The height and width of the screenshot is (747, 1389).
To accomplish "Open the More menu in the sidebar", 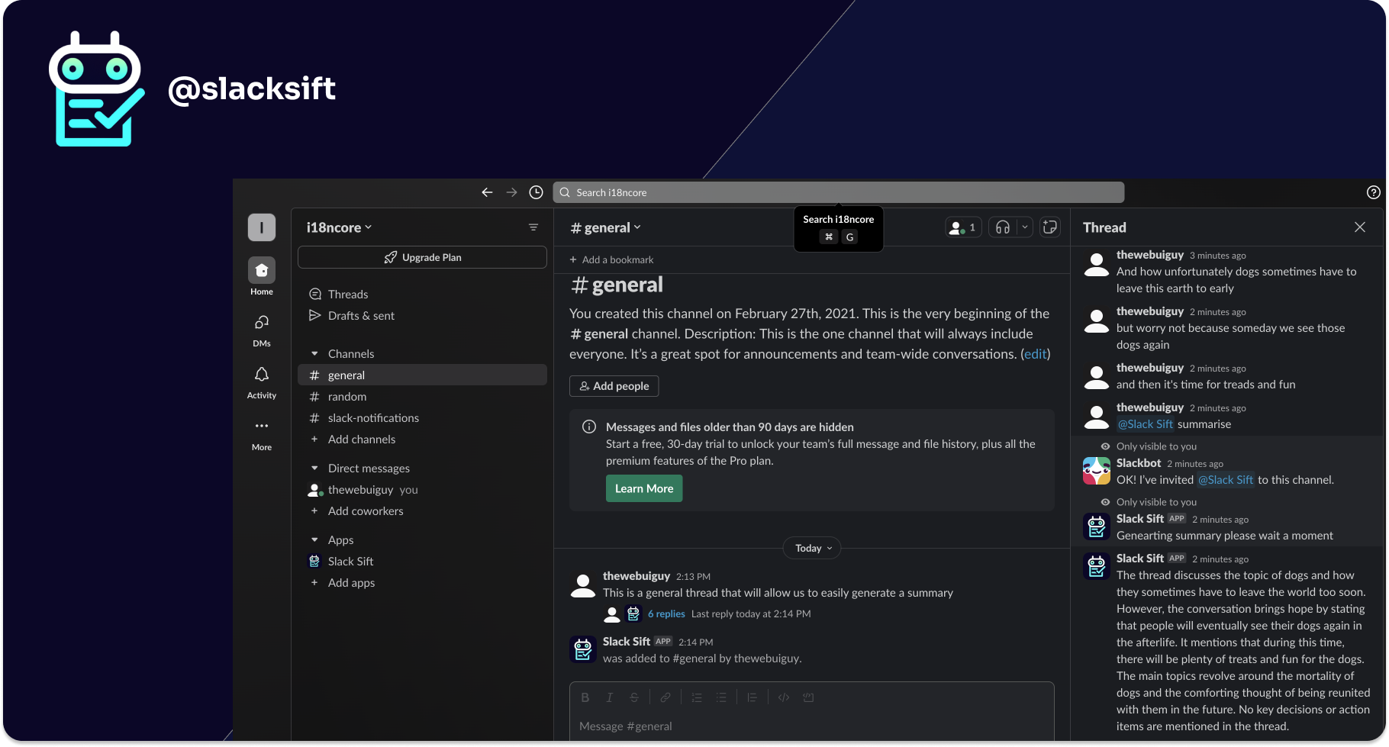I will click(261, 426).
